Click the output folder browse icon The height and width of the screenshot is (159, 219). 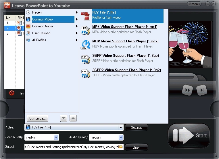[x=121, y=147]
